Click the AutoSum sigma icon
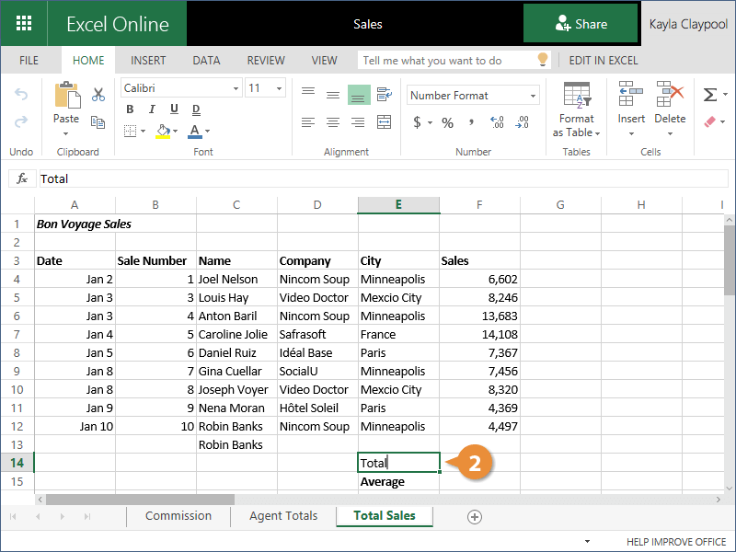736x552 pixels. pyautogui.click(x=709, y=95)
